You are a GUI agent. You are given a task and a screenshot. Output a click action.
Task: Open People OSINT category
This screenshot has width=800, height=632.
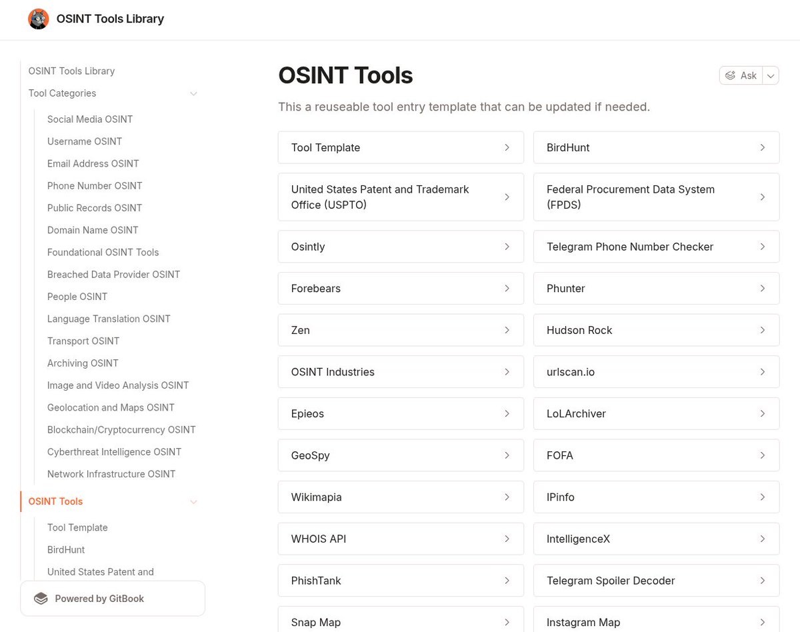click(x=77, y=297)
